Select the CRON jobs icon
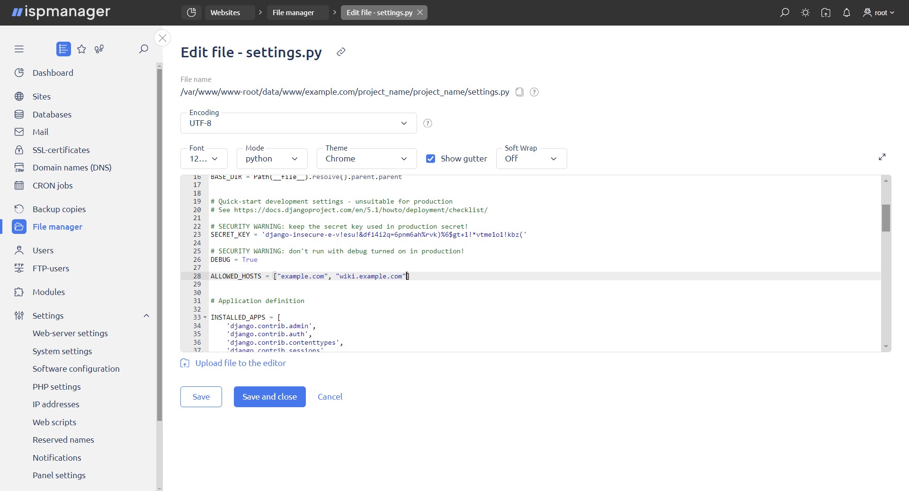 (19, 185)
